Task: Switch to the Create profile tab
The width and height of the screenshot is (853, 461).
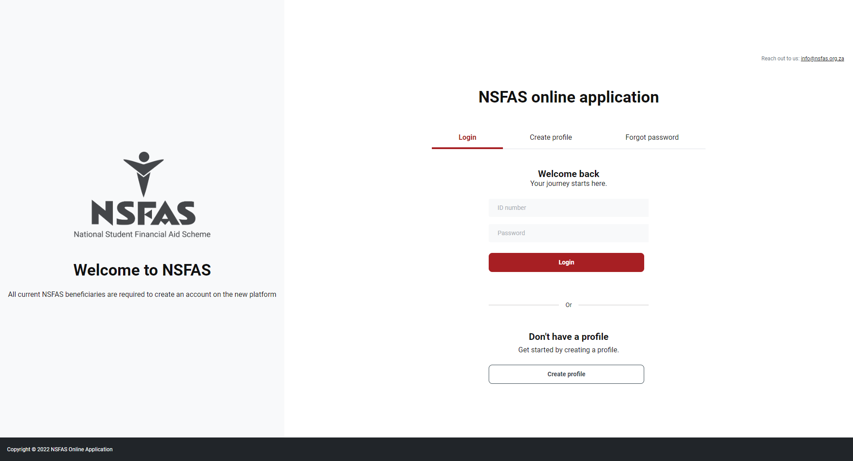Action: point(550,138)
